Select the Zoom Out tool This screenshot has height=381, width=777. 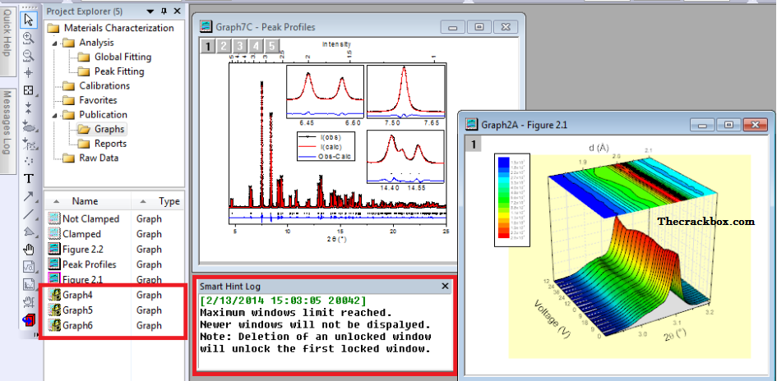29,55
